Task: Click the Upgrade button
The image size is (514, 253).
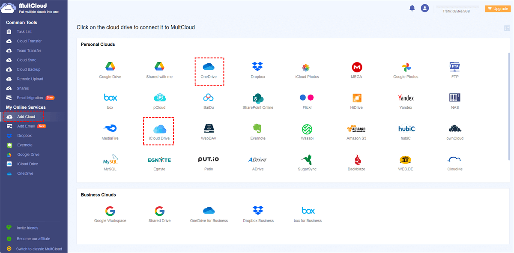Action: pos(497,9)
